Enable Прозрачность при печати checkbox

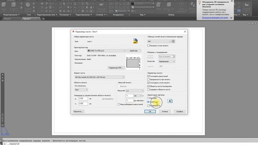click(x=148, y=80)
